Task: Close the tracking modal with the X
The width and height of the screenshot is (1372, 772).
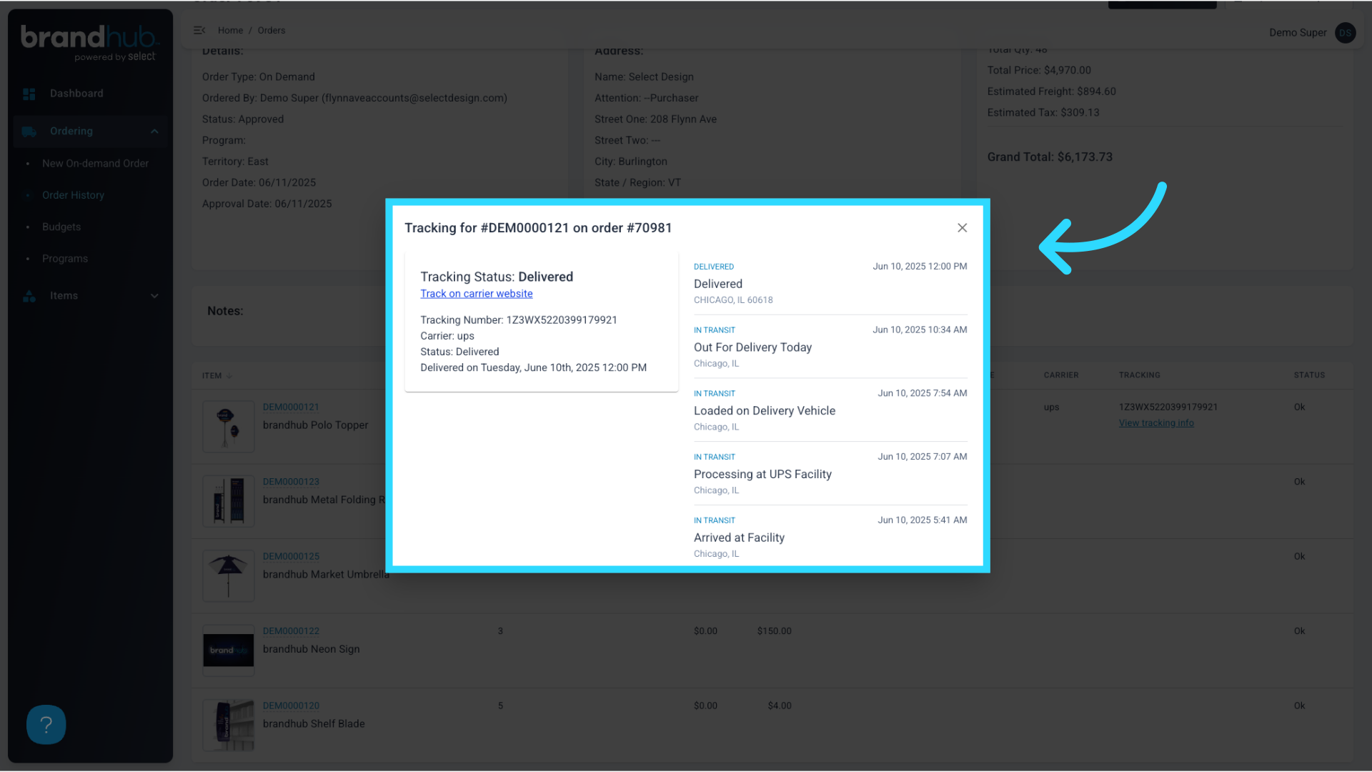Action: [962, 227]
